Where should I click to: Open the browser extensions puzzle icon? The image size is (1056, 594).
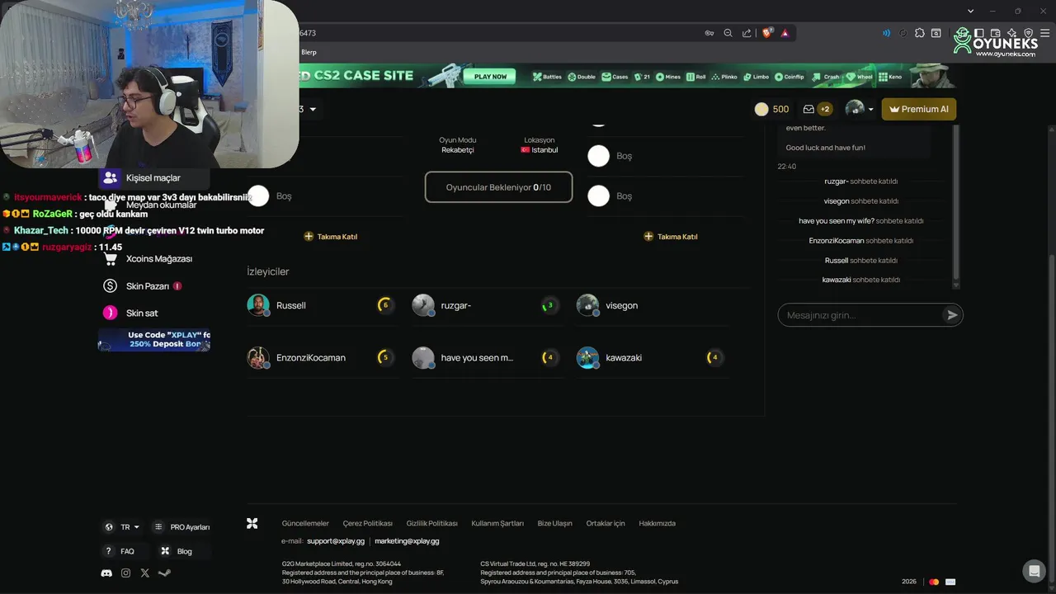pos(920,33)
